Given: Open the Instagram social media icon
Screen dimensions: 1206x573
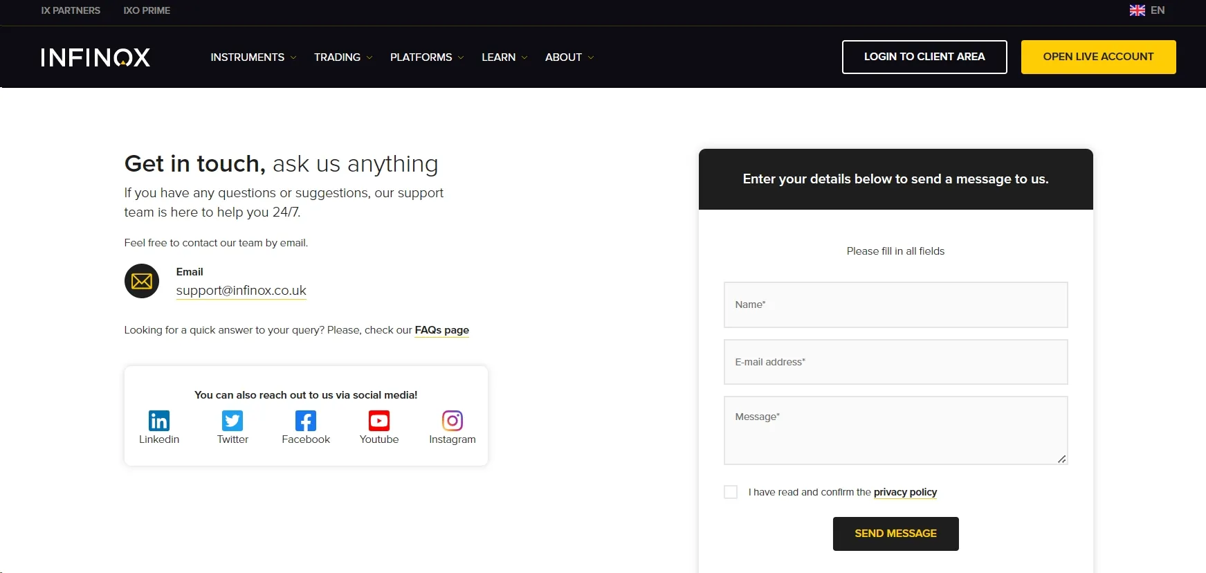Looking at the screenshot, I should (453, 421).
